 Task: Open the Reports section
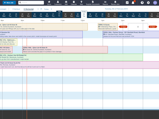(x=105, y=3)
